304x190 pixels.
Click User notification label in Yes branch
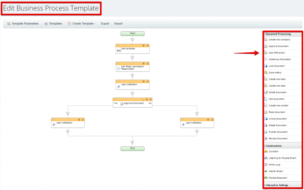(x=64, y=123)
